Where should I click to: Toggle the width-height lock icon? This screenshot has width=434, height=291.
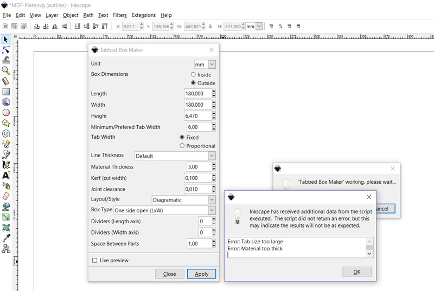tap(210, 27)
